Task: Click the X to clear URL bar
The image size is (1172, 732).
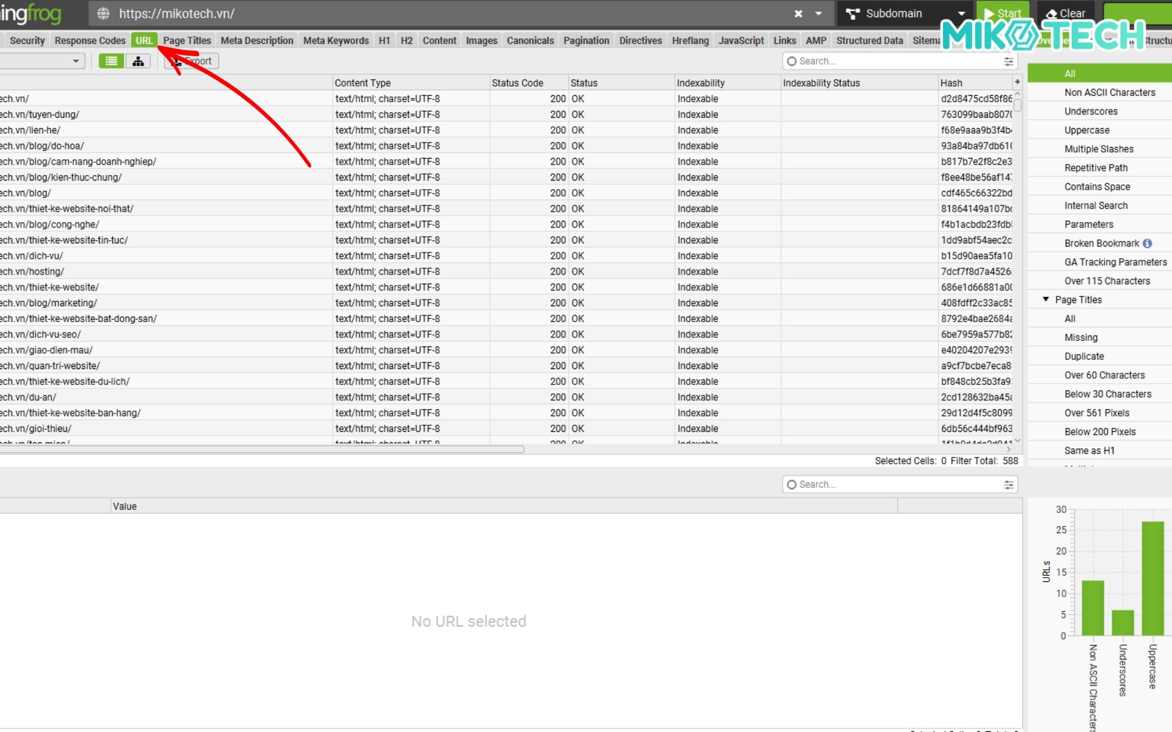Action: 798,13
